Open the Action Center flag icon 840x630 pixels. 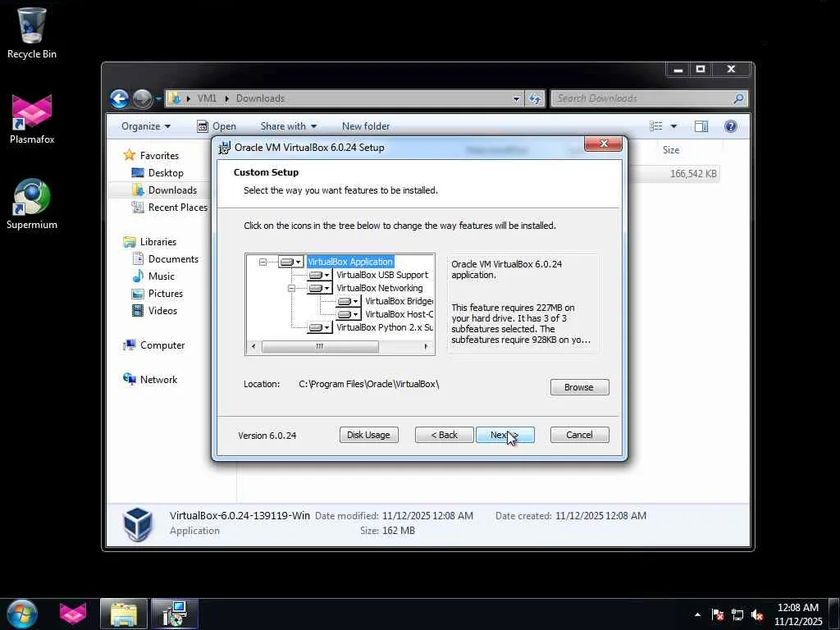(x=717, y=614)
